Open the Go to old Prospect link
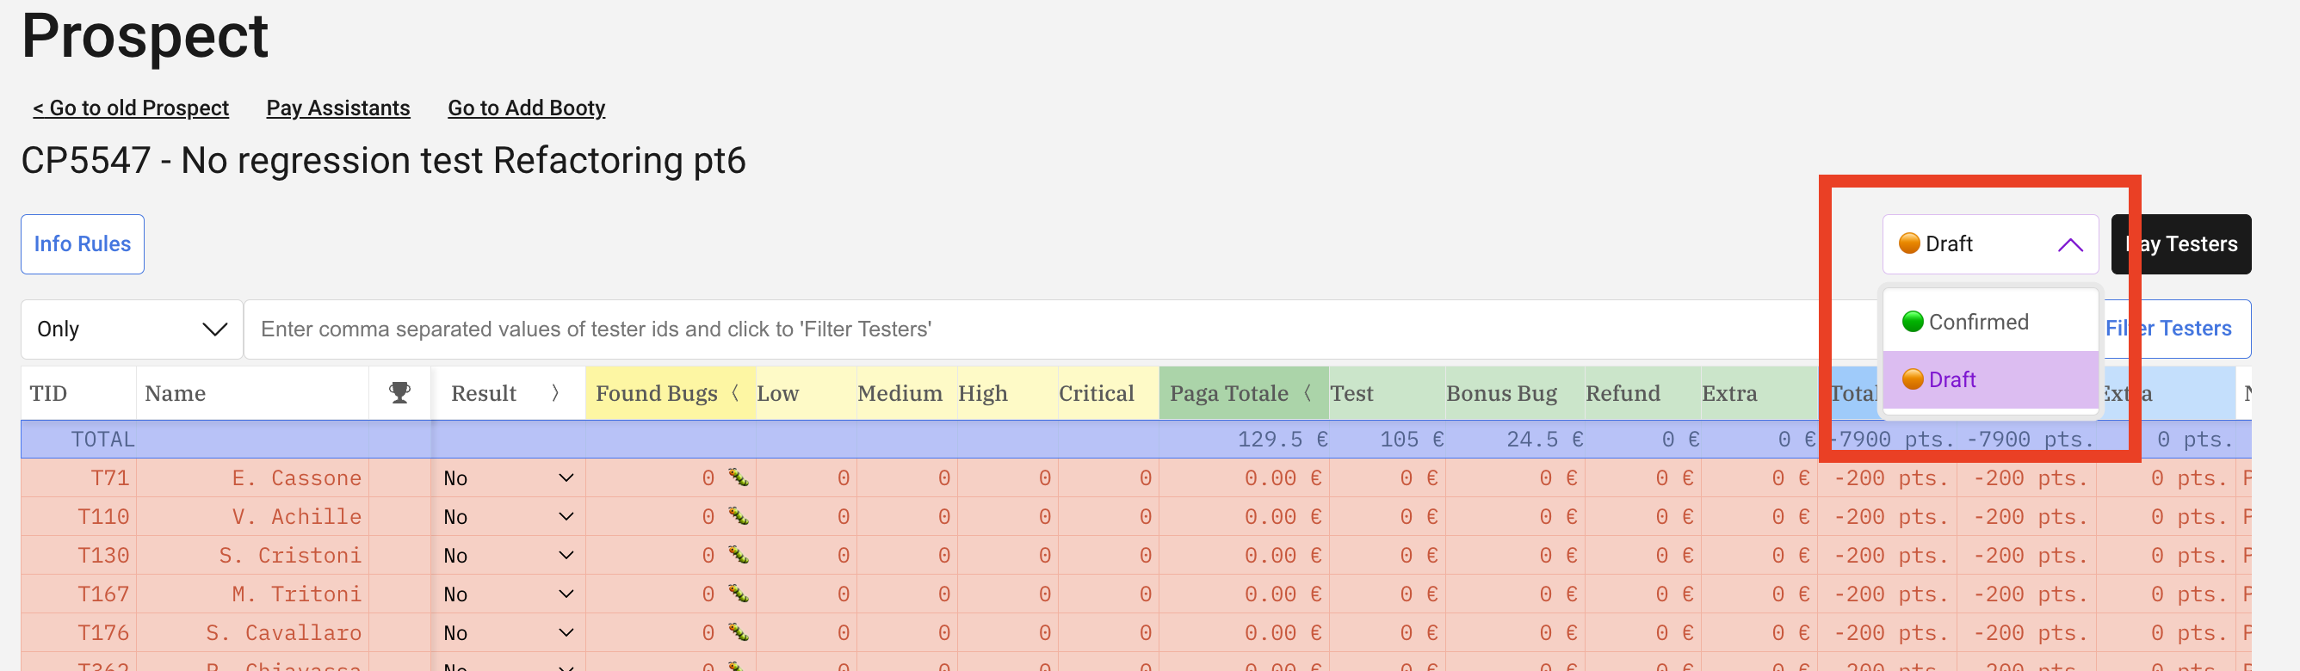Viewport: 2300px width, 671px height. [x=130, y=108]
